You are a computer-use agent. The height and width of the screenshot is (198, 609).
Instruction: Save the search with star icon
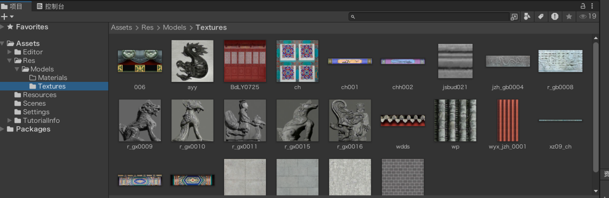569,17
